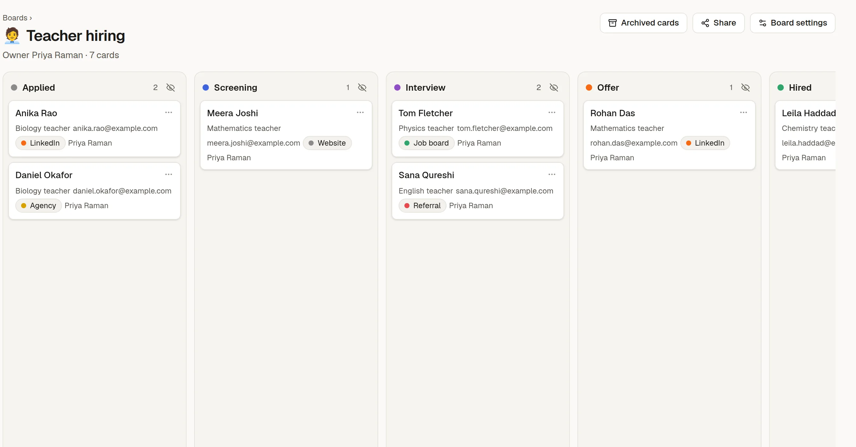Image resolution: width=856 pixels, height=447 pixels.
Task: Click email sana.qureshi@example.com
Action: pos(504,191)
